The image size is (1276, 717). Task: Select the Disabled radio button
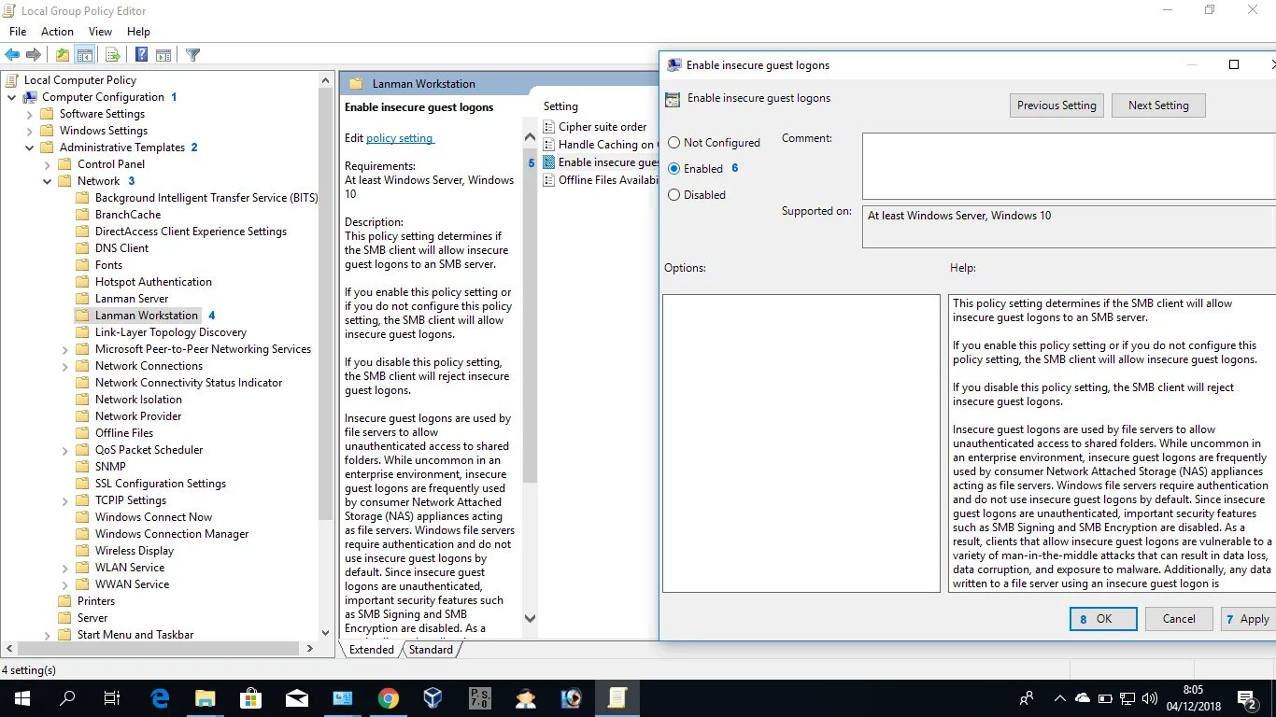pos(674,195)
